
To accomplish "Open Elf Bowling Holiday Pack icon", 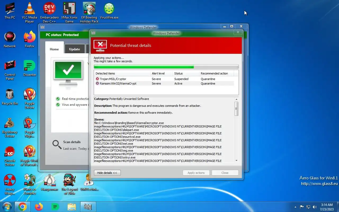I will coord(89,13).
